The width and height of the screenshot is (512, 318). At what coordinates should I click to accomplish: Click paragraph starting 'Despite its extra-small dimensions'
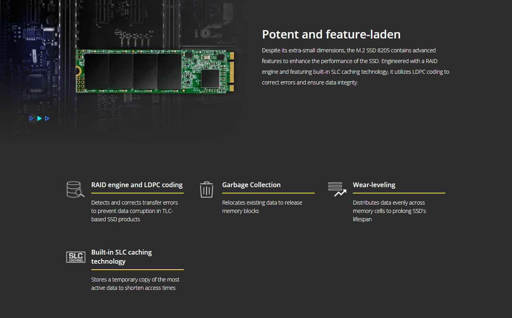click(356, 67)
